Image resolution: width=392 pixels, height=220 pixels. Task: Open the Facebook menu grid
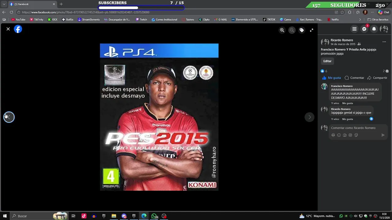click(x=354, y=29)
